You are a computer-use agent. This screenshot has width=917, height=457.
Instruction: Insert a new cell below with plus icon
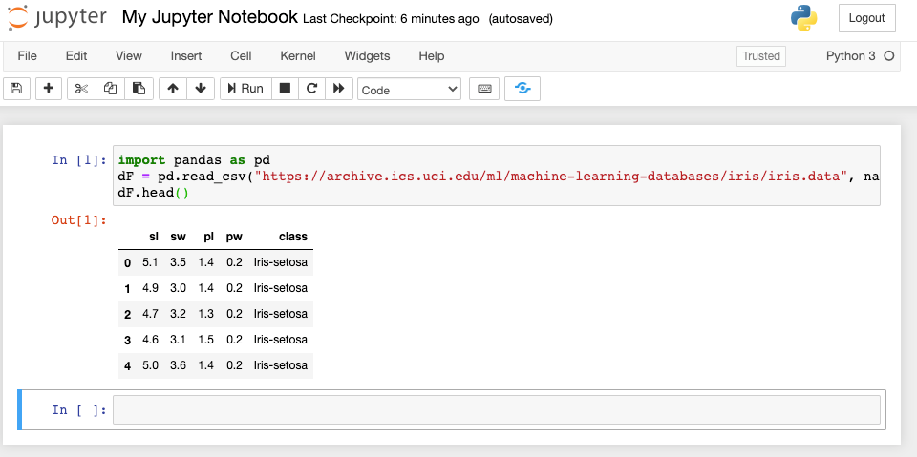coord(49,89)
